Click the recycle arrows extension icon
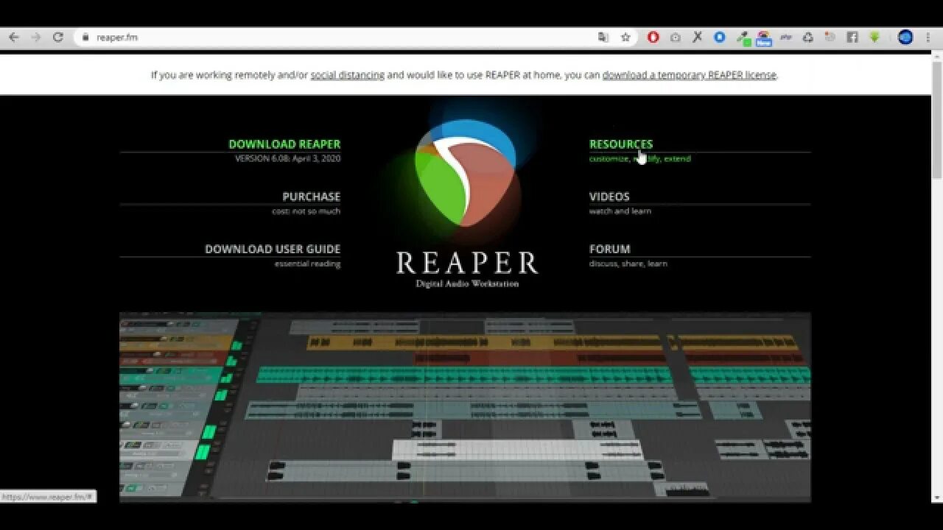 coord(808,38)
